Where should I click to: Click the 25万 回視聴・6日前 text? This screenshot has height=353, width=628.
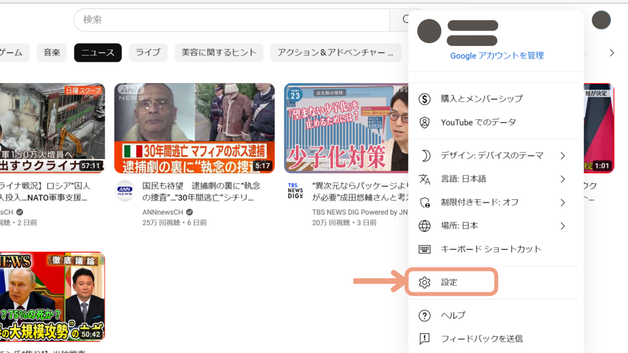pyautogui.click(x=174, y=223)
